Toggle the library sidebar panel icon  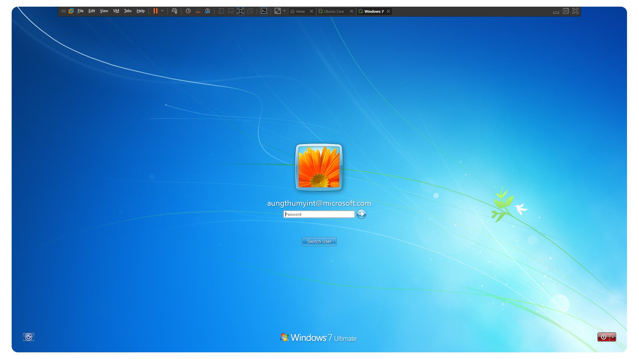[221, 11]
